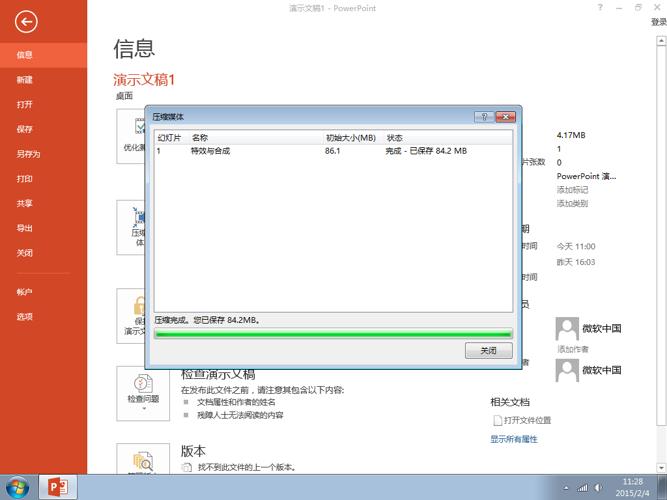Click the PowerPoint help question mark
Viewport: 667px width, 500px height.
[x=600, y=7]
